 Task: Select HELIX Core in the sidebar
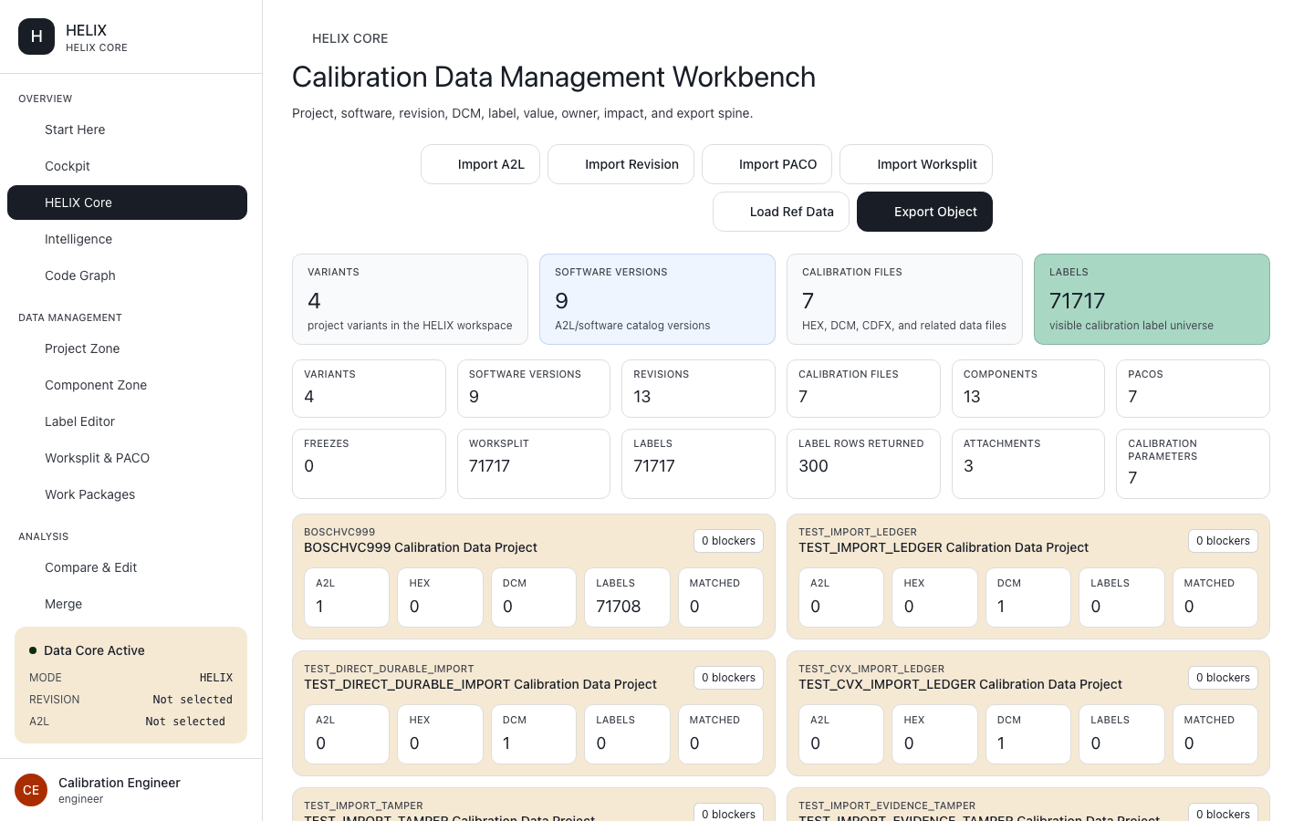[127, 203]
